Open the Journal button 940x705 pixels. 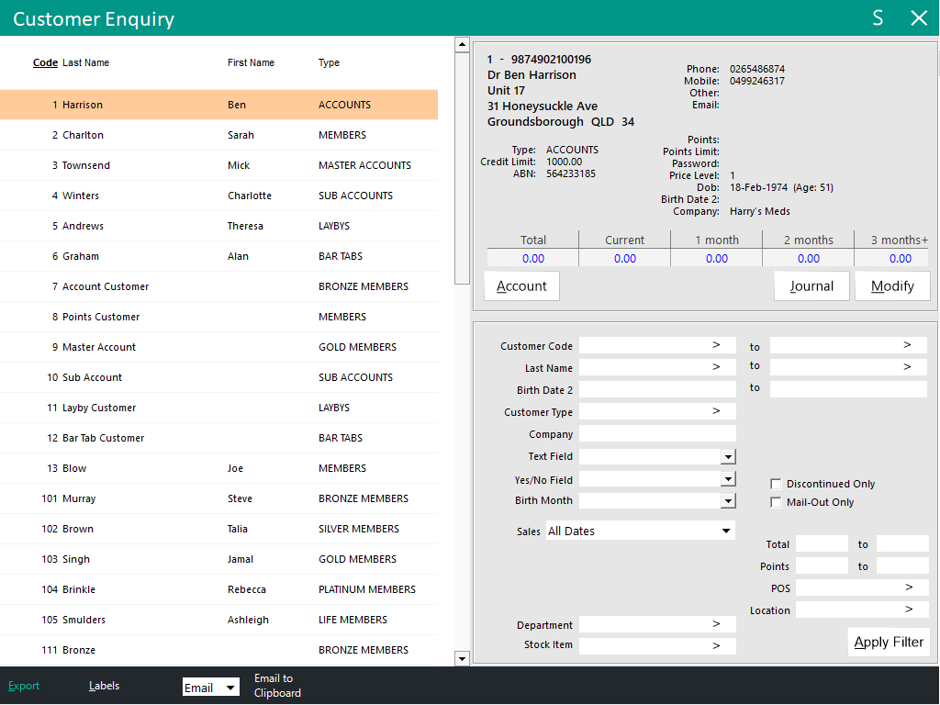click(811, 286)
